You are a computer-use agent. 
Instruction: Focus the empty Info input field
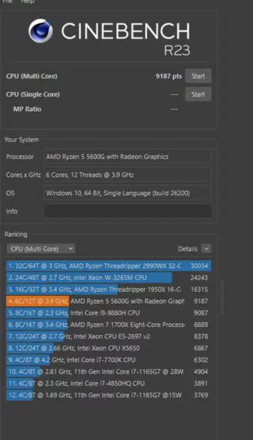(x=127, y=211)
